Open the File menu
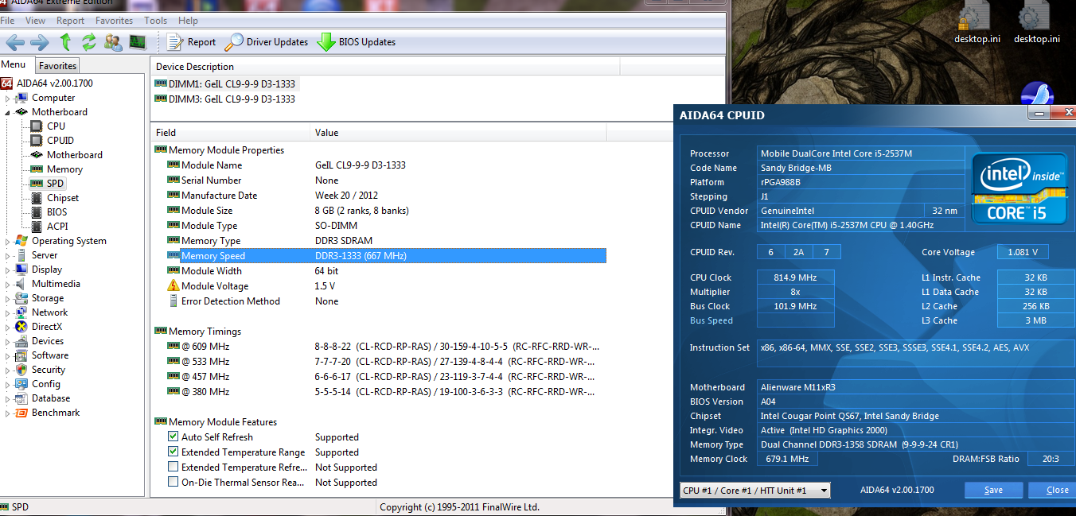Image resolution: width=1076 pixels, height=516 pixels. pyautogui.click(x=7, y=20)
